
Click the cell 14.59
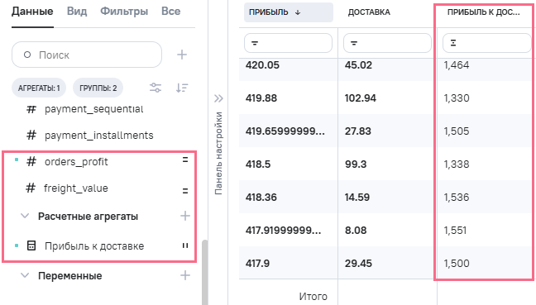[x=357, y=197]
